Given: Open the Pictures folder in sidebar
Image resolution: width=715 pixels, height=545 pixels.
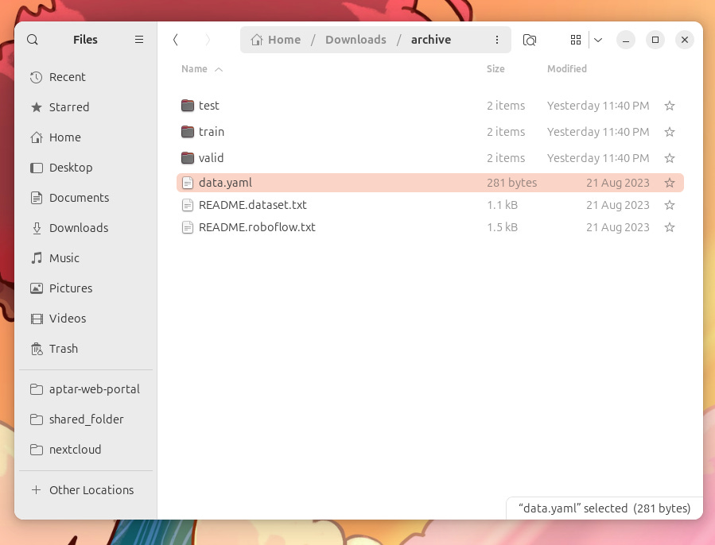Looking at the screenshot, I should coord(71,288).
